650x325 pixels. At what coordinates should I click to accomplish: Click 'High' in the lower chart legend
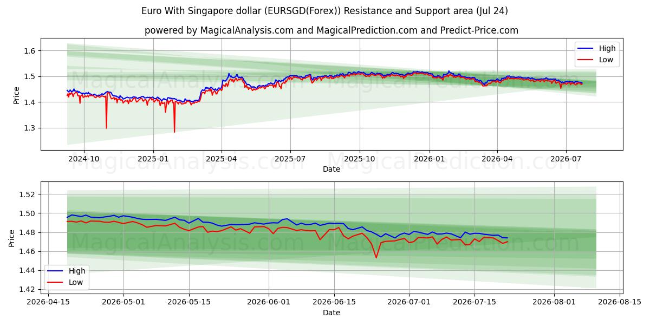pyautogui.click(x=77, y=271)
